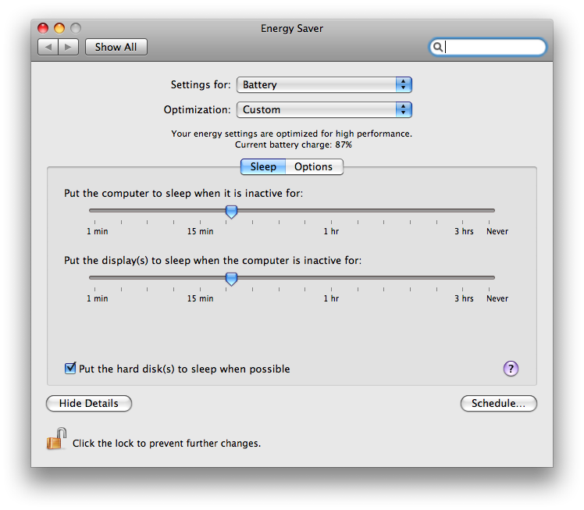Open the Settings for Battery dropdown
584x510 pixels.
[324, 84]
